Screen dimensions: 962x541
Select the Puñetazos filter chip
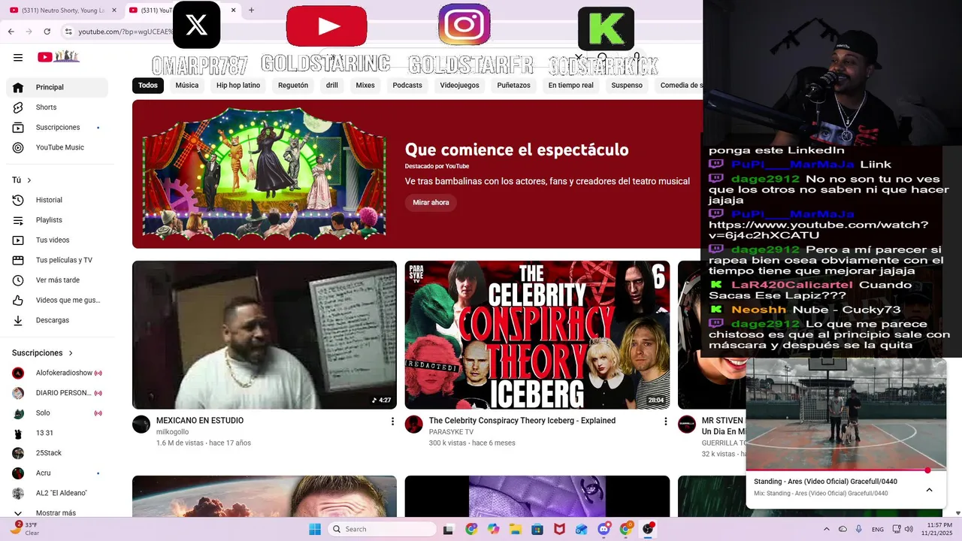coord(513,86)
